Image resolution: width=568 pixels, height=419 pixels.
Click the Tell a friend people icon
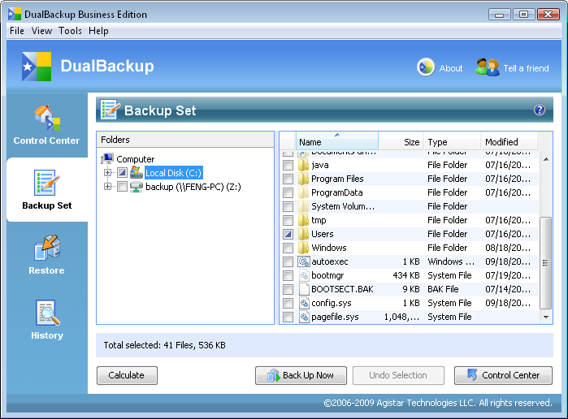tap(488, 67)
